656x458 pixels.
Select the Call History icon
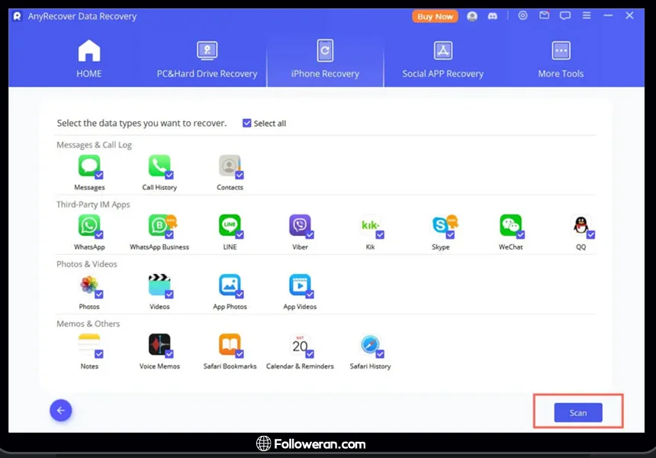coord(159,166)
